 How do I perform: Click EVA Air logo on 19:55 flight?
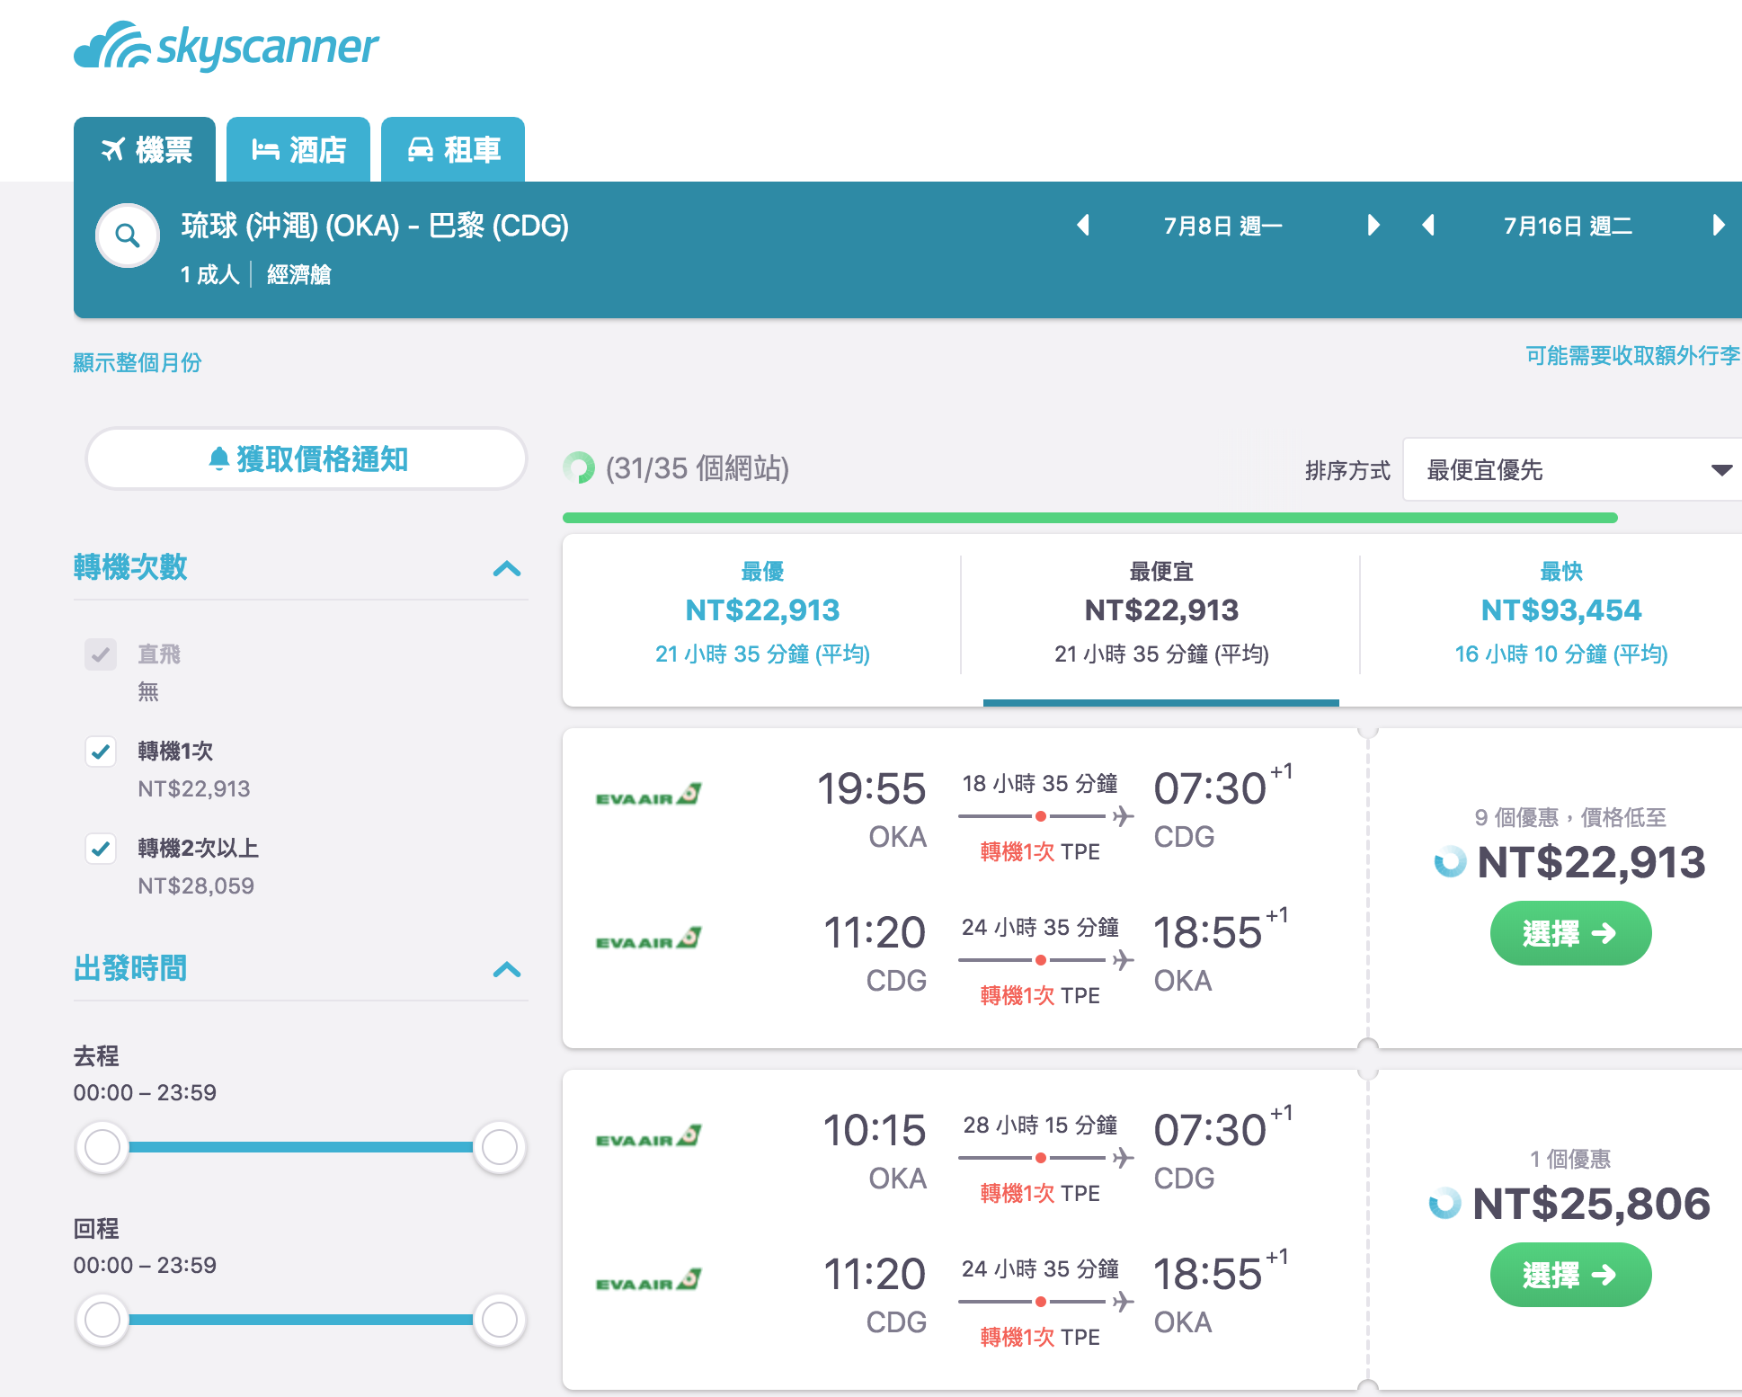tap(648, 795)
